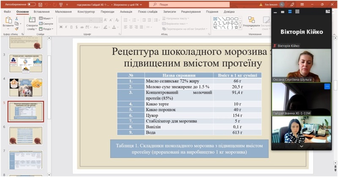Switch to the Конструктор tab
The image size is (338, 177).
click(86, 12)
